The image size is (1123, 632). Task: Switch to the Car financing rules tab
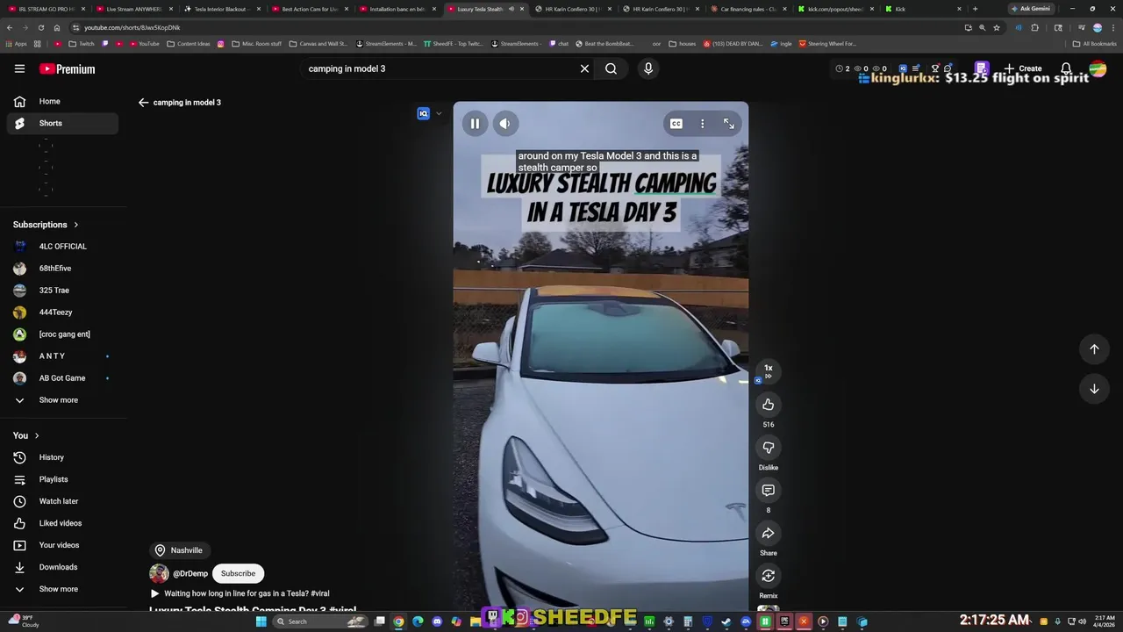click(747, 9)
